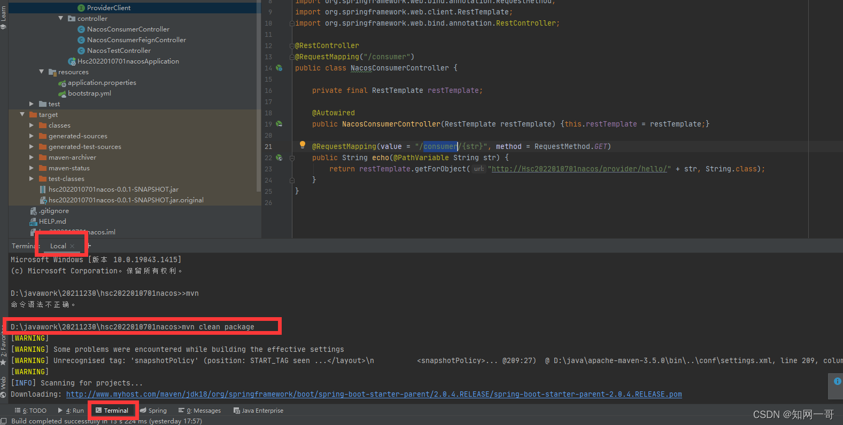843x425 pixels.
Task: Click the project tree vertical scrollbar
Action: pyautogui.click(x=259, y=96)
